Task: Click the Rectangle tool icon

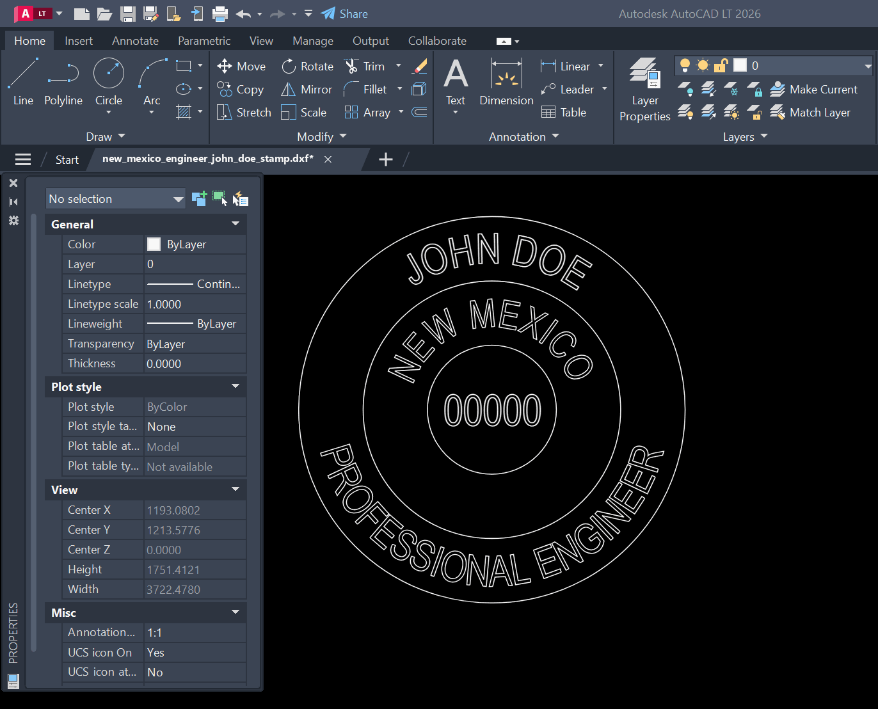Action: pyautogui.click(x=184, y=66)
